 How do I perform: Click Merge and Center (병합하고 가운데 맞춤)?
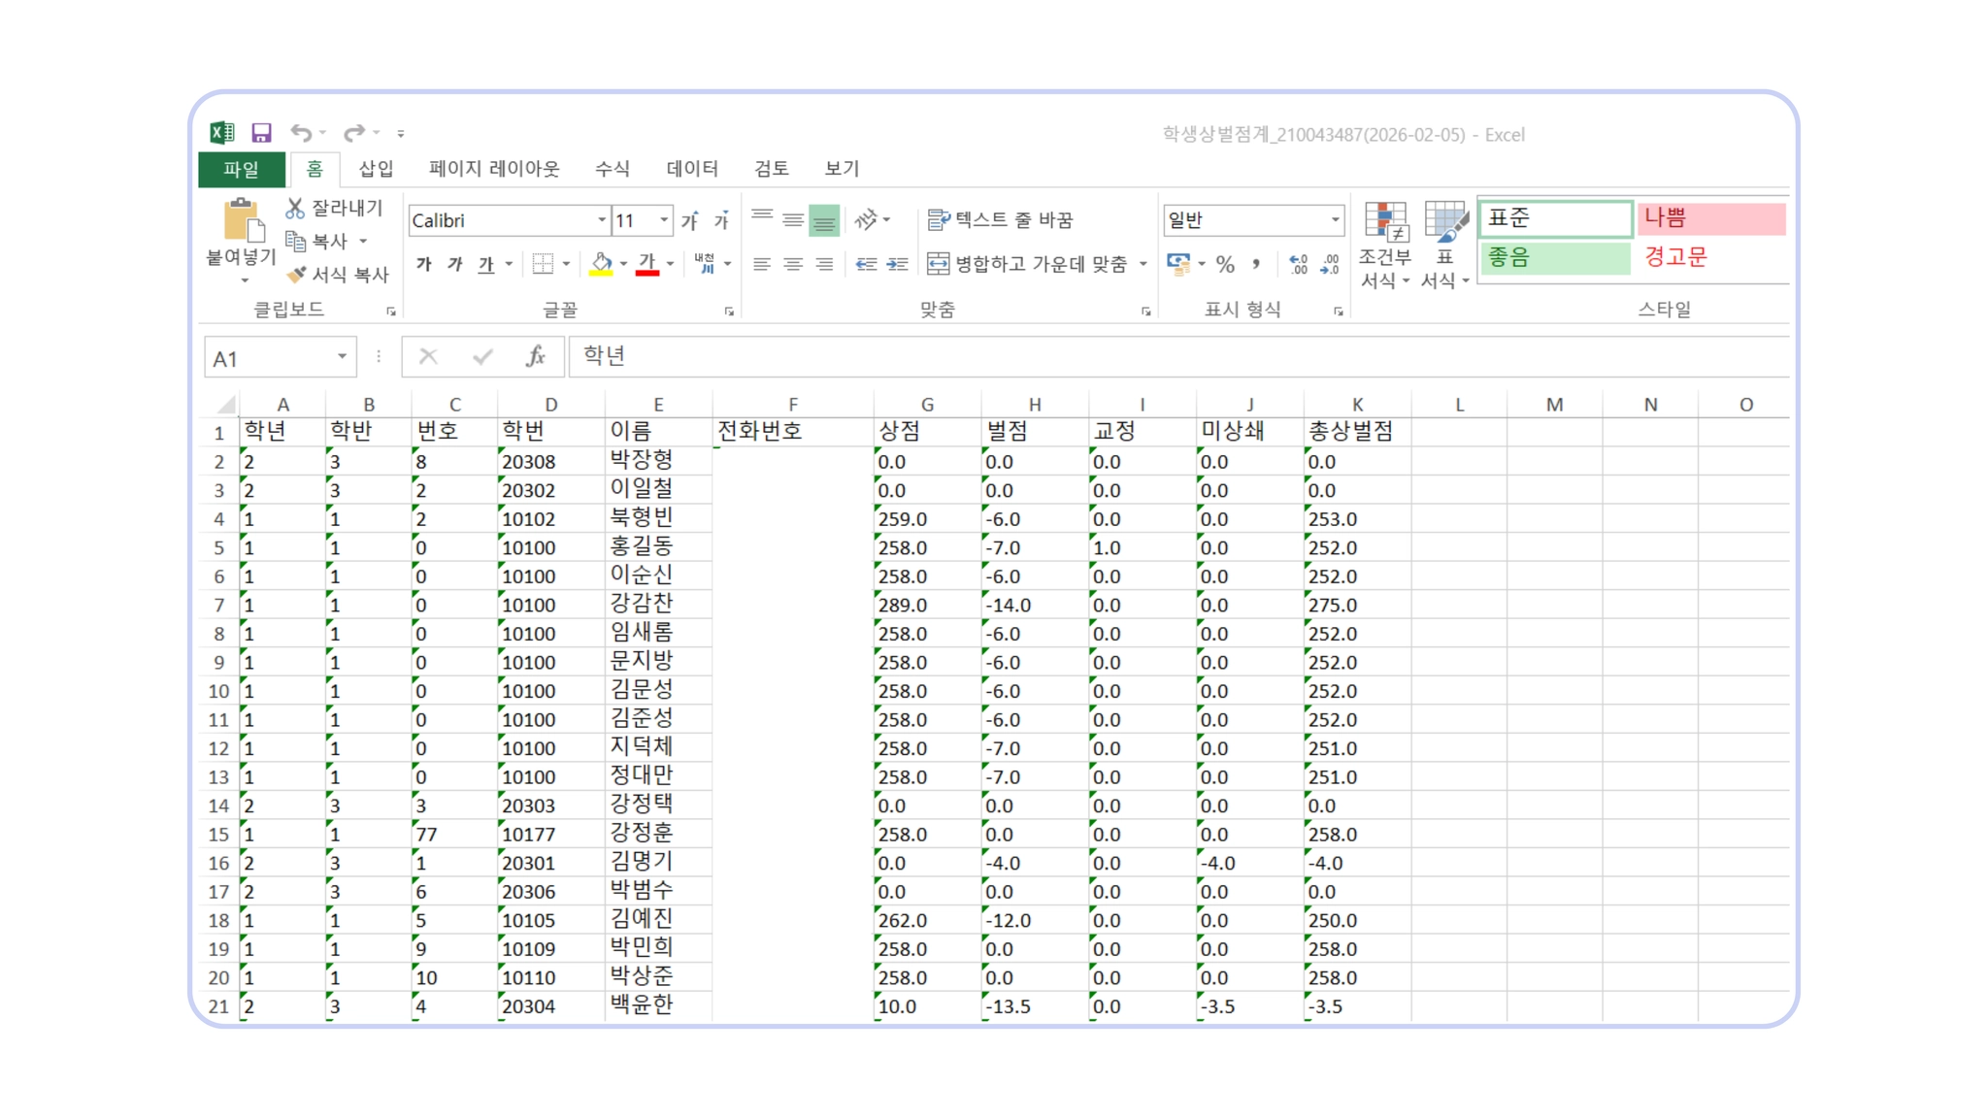[1029, 264]
